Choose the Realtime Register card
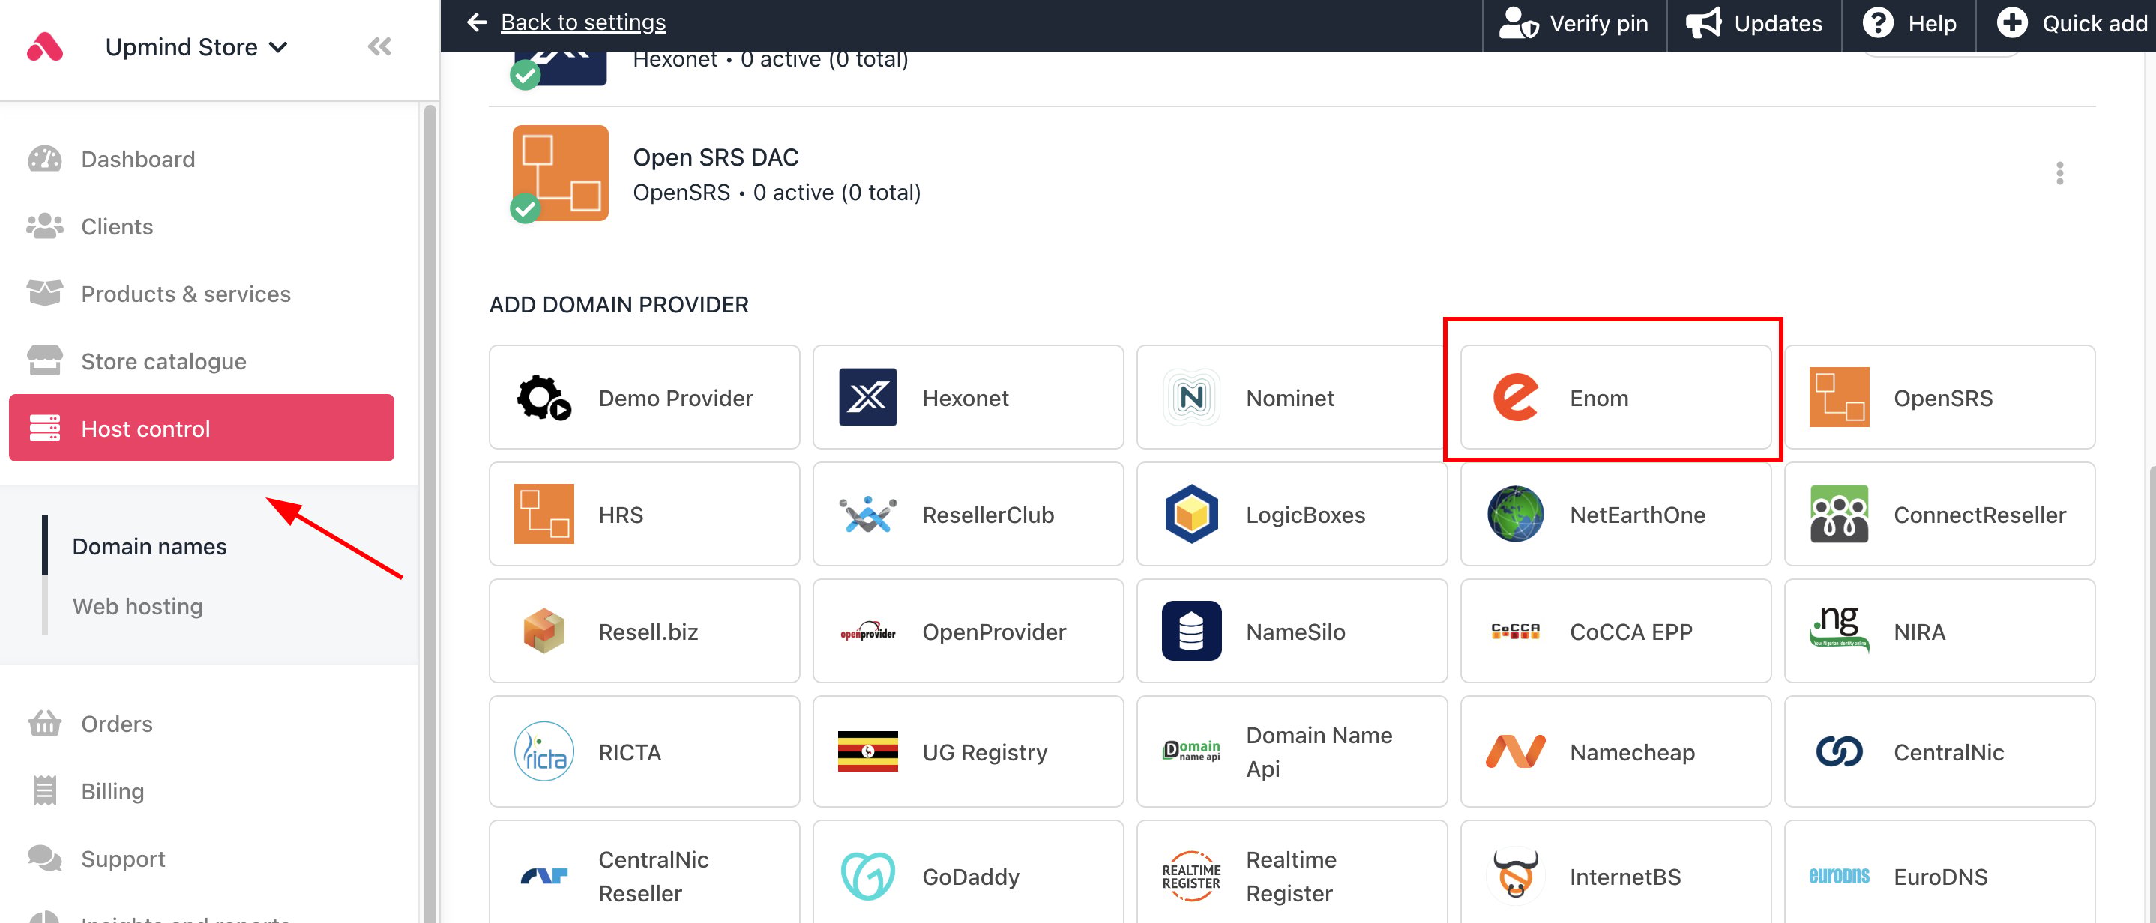This screenshot has width=2156, height=923. 1292,872
